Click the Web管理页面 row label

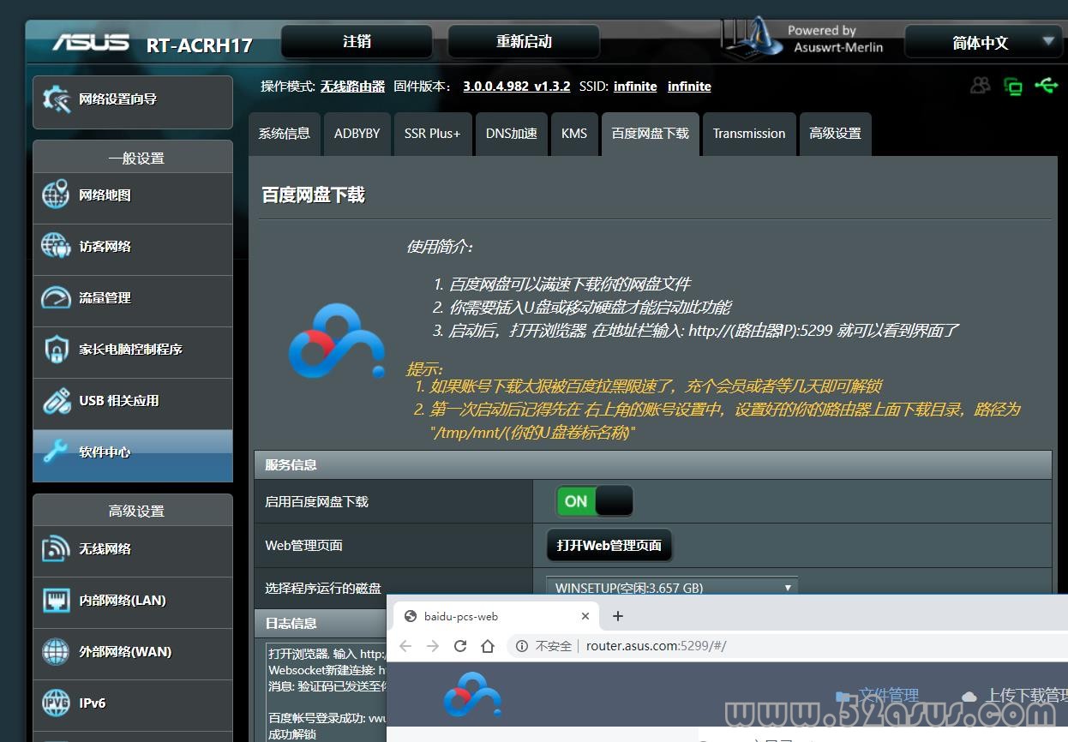(x=303, y=546)
